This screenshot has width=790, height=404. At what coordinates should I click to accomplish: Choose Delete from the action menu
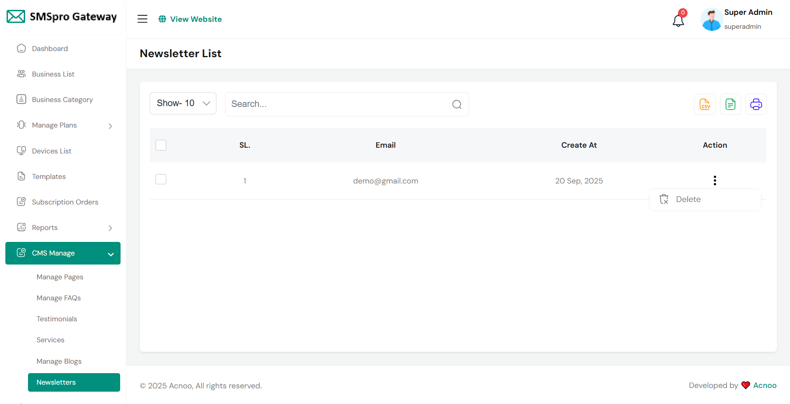click(x=688, y=199)
